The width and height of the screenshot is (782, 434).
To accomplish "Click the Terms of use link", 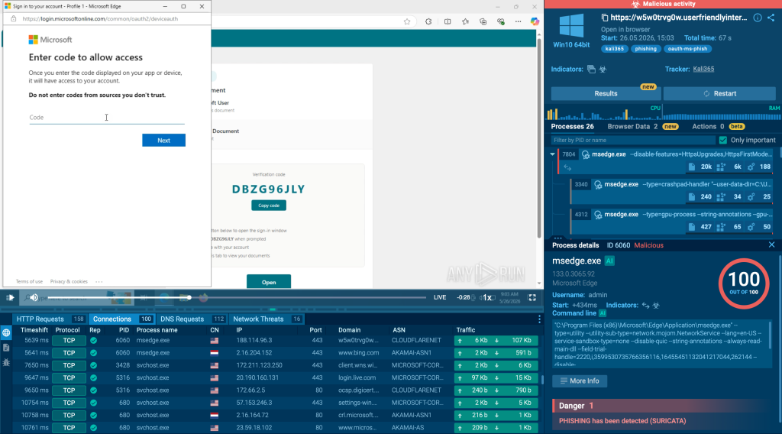I will point(29,282).
